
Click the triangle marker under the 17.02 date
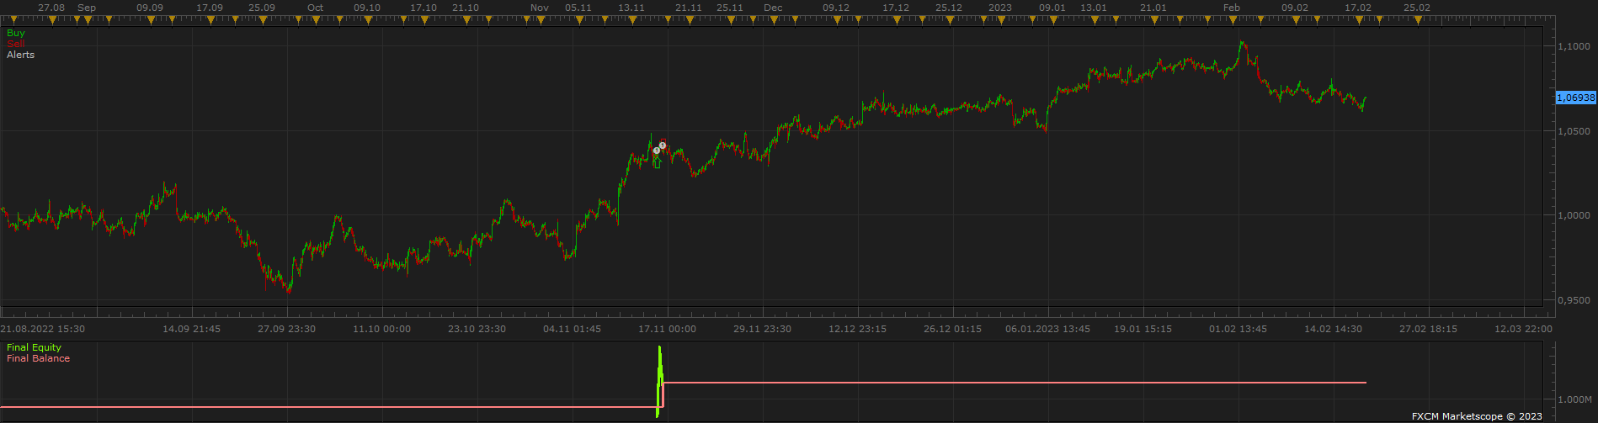pyautogui.click(x=1359, y=20)
